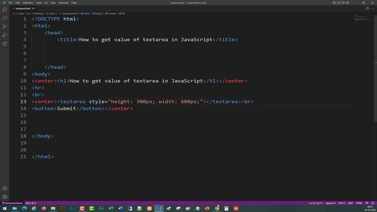
Task: Open the Manage gear icon
Action: click(x=5, y=197)
